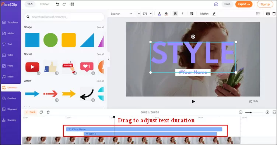Decrease font size with minus button

pos(139,14)
